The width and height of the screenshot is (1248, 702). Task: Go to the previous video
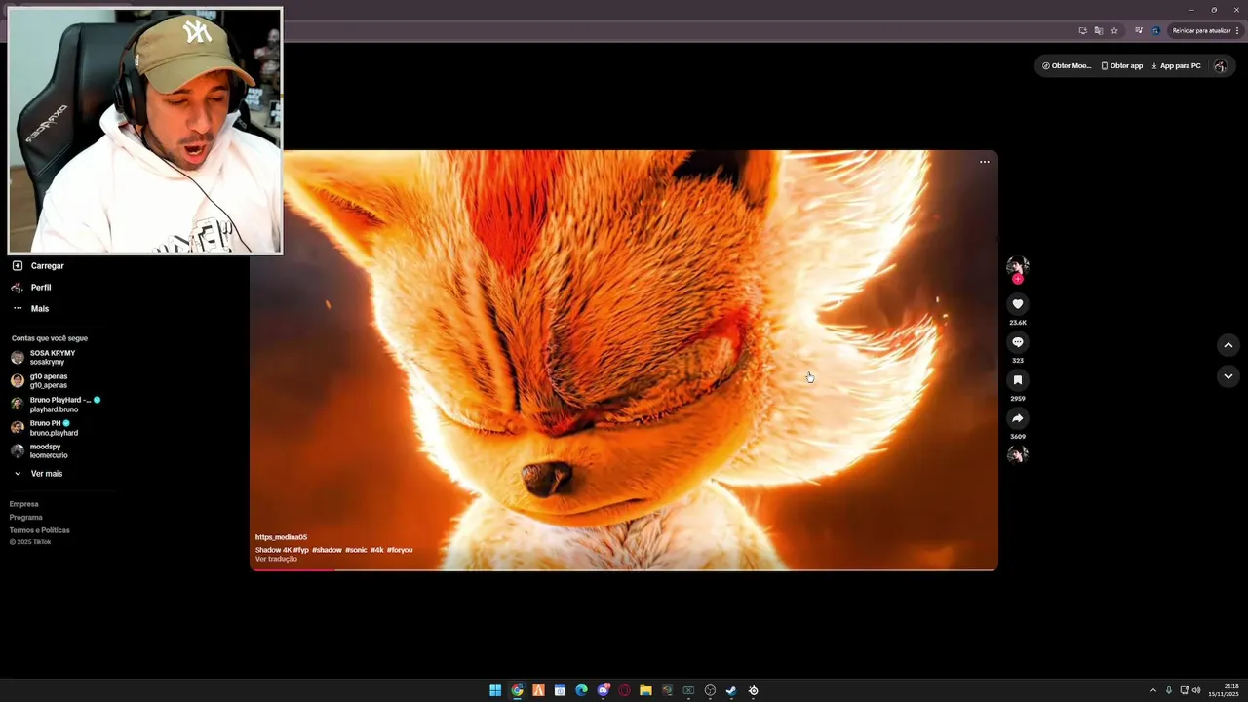click(x=1228, y=345)
